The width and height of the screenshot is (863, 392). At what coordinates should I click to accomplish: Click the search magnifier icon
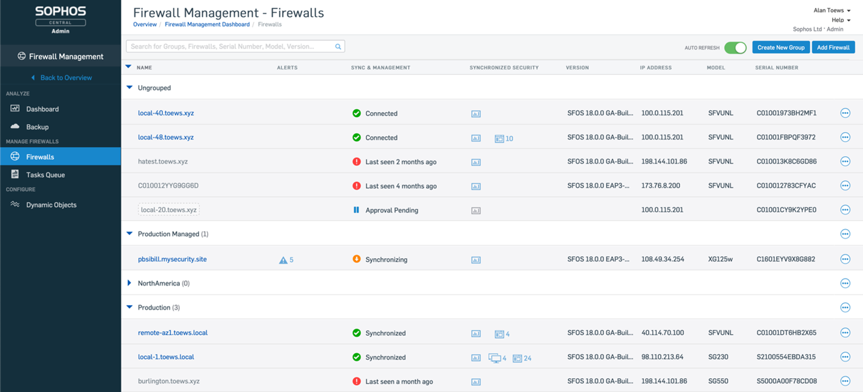click(338, 46)
